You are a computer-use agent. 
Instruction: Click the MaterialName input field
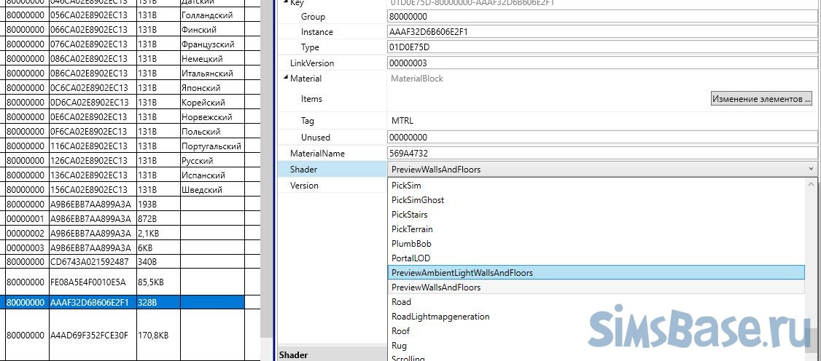602,154
